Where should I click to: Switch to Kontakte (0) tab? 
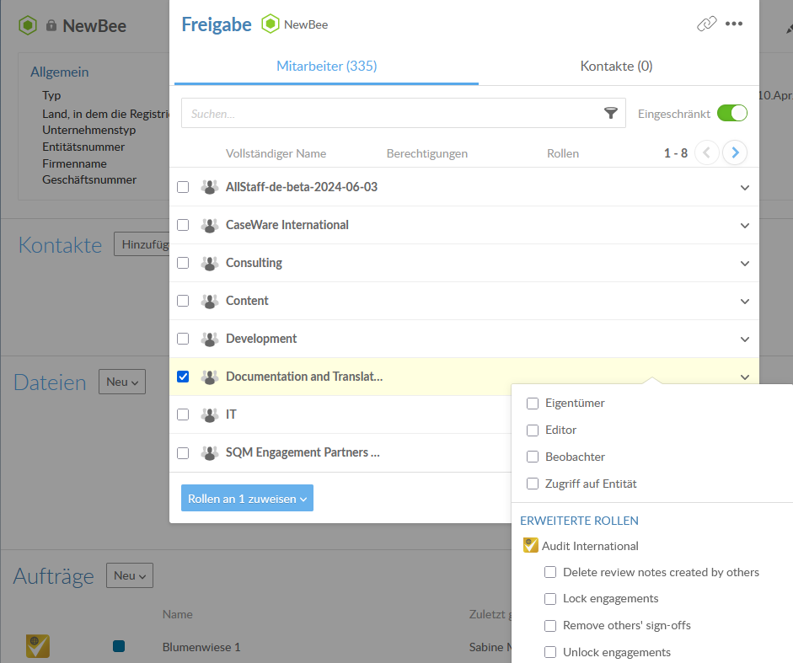pyautogui.click(x=616, y=67)
